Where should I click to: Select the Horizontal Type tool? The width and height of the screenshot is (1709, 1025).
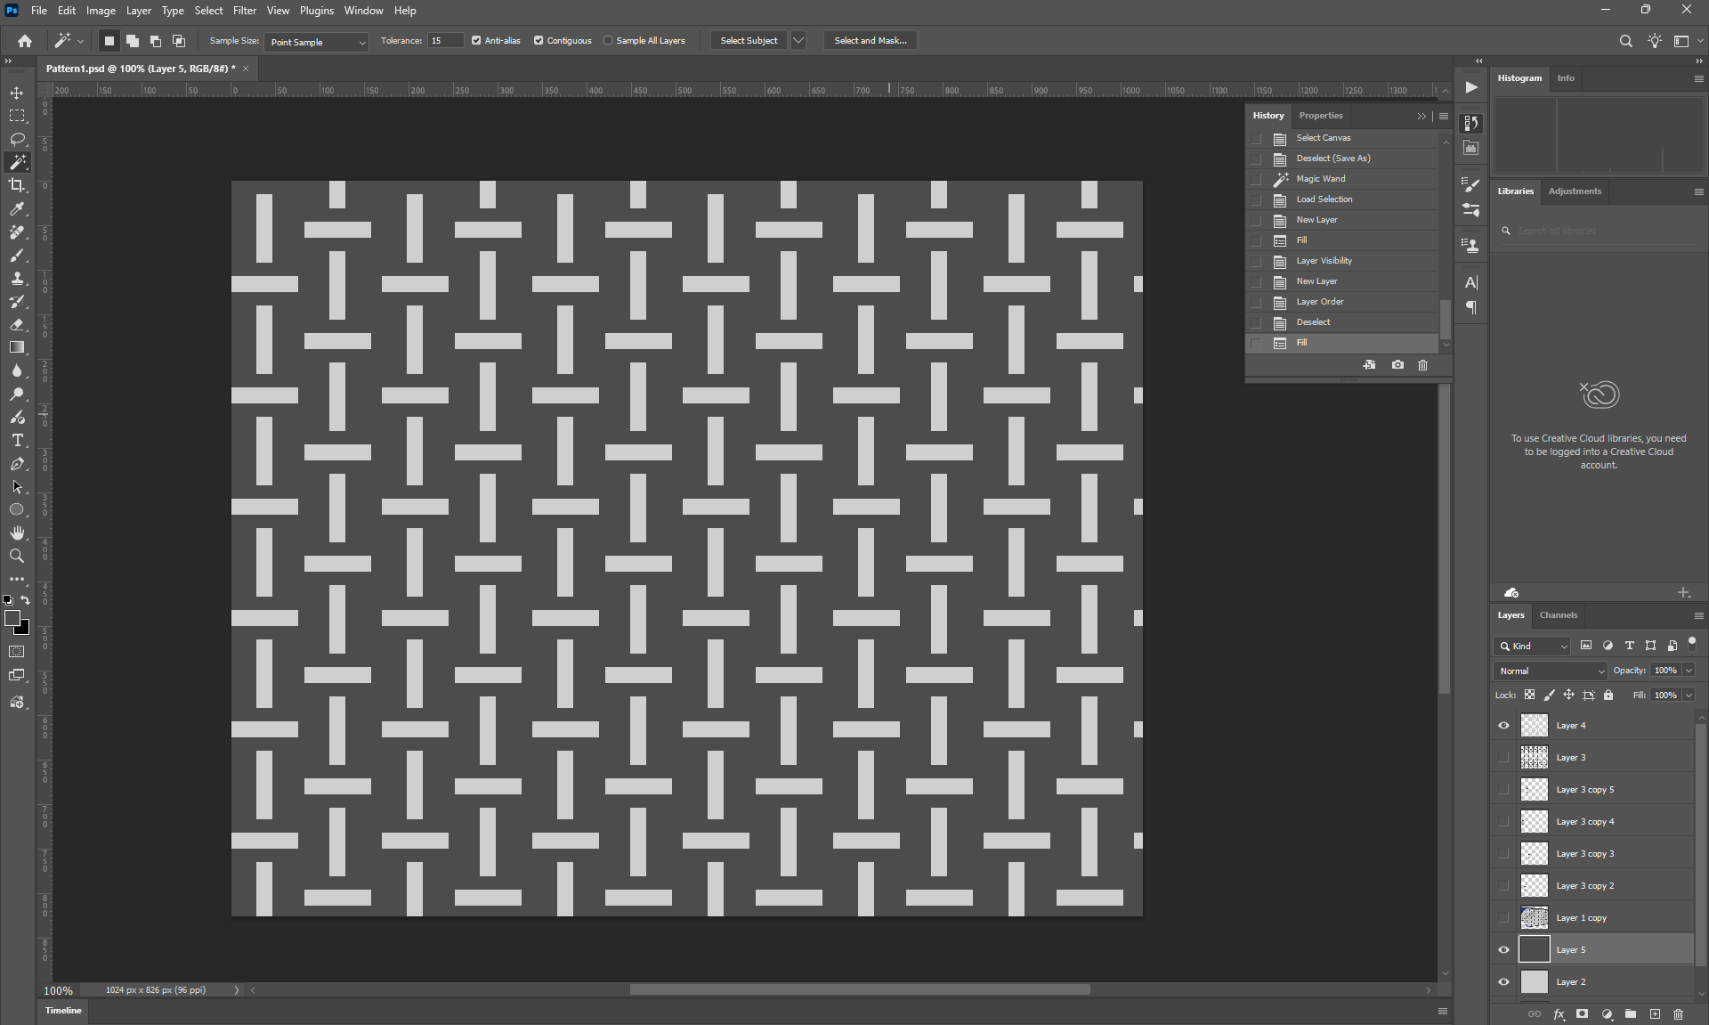coord(17,440)
